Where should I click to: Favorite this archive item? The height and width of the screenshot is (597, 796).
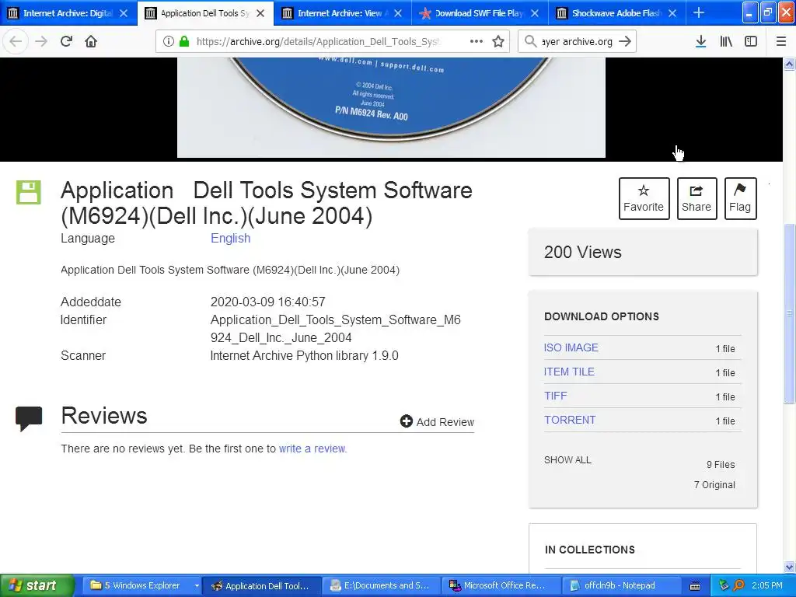[644, 198]
